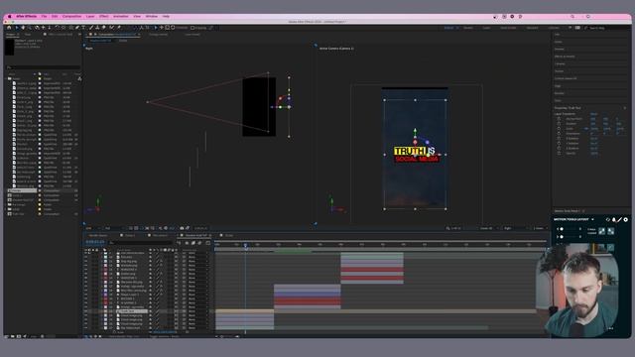Expand the Effects & Presets panel

pos(565,57)
